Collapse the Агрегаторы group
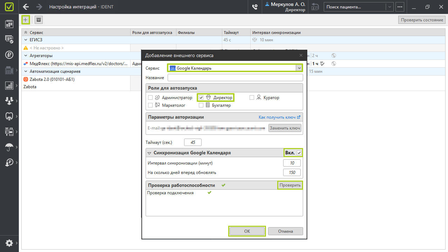 click(26, 56)
